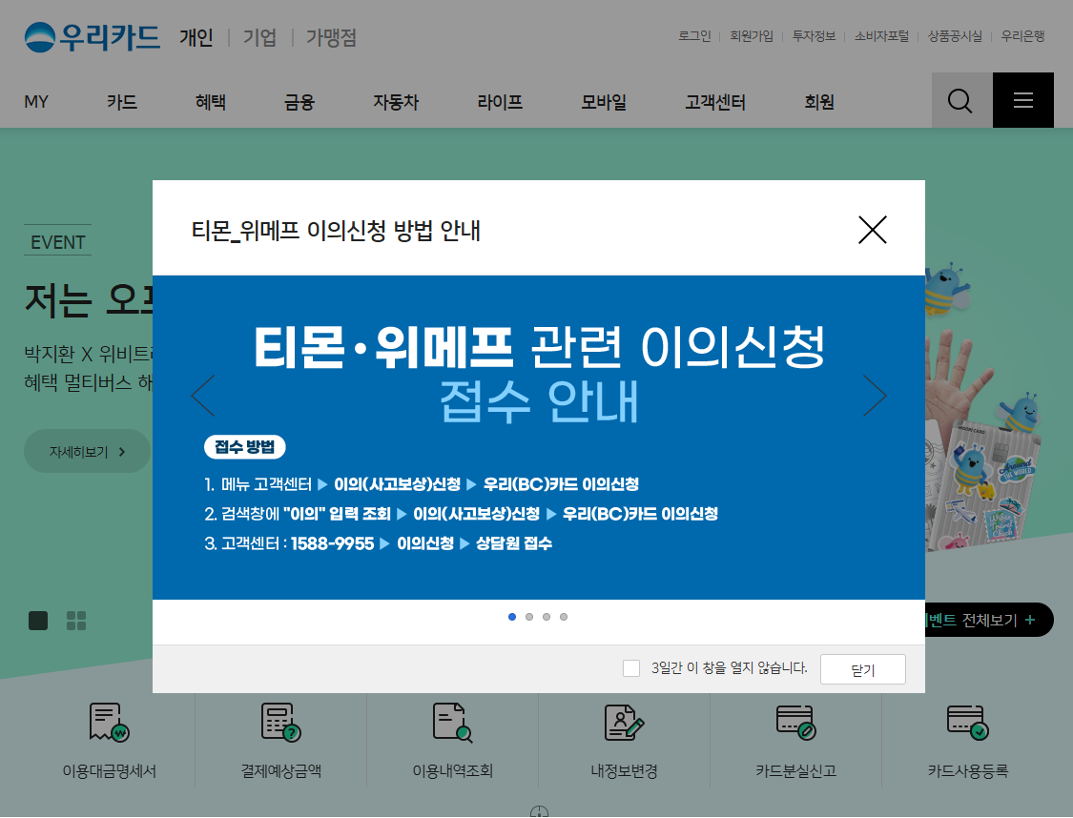Open the MY menu
The width and height of the screenshot is (1073, 818).
(x=36, y=102)
